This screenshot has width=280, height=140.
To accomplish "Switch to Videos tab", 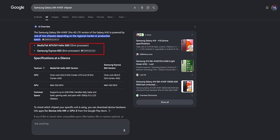I will point(65,17).
